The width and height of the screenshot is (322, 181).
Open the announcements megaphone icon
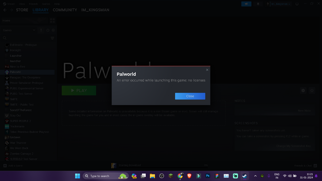click(x=246, y=4)
